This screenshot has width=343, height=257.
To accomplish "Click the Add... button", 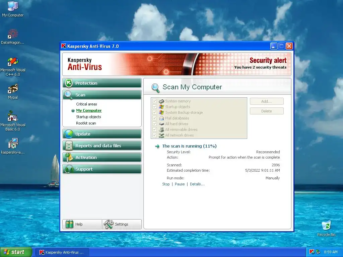I will coord(267,101).
